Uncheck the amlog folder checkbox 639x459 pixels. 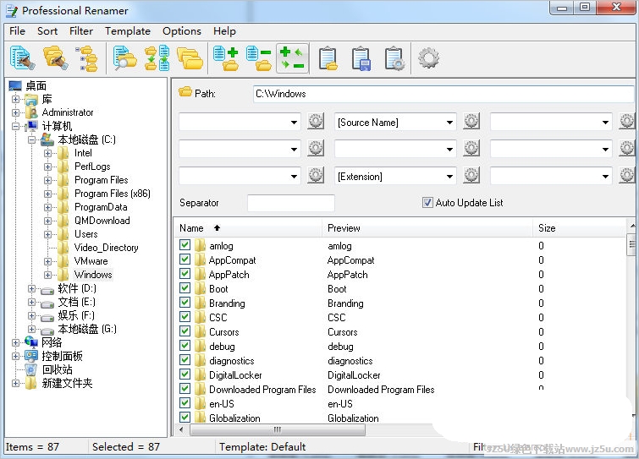pos(185,245)
